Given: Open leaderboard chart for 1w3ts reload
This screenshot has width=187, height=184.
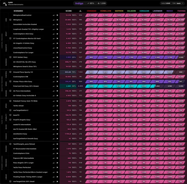Looking at the screenshot, I should [x=53, y=106].
